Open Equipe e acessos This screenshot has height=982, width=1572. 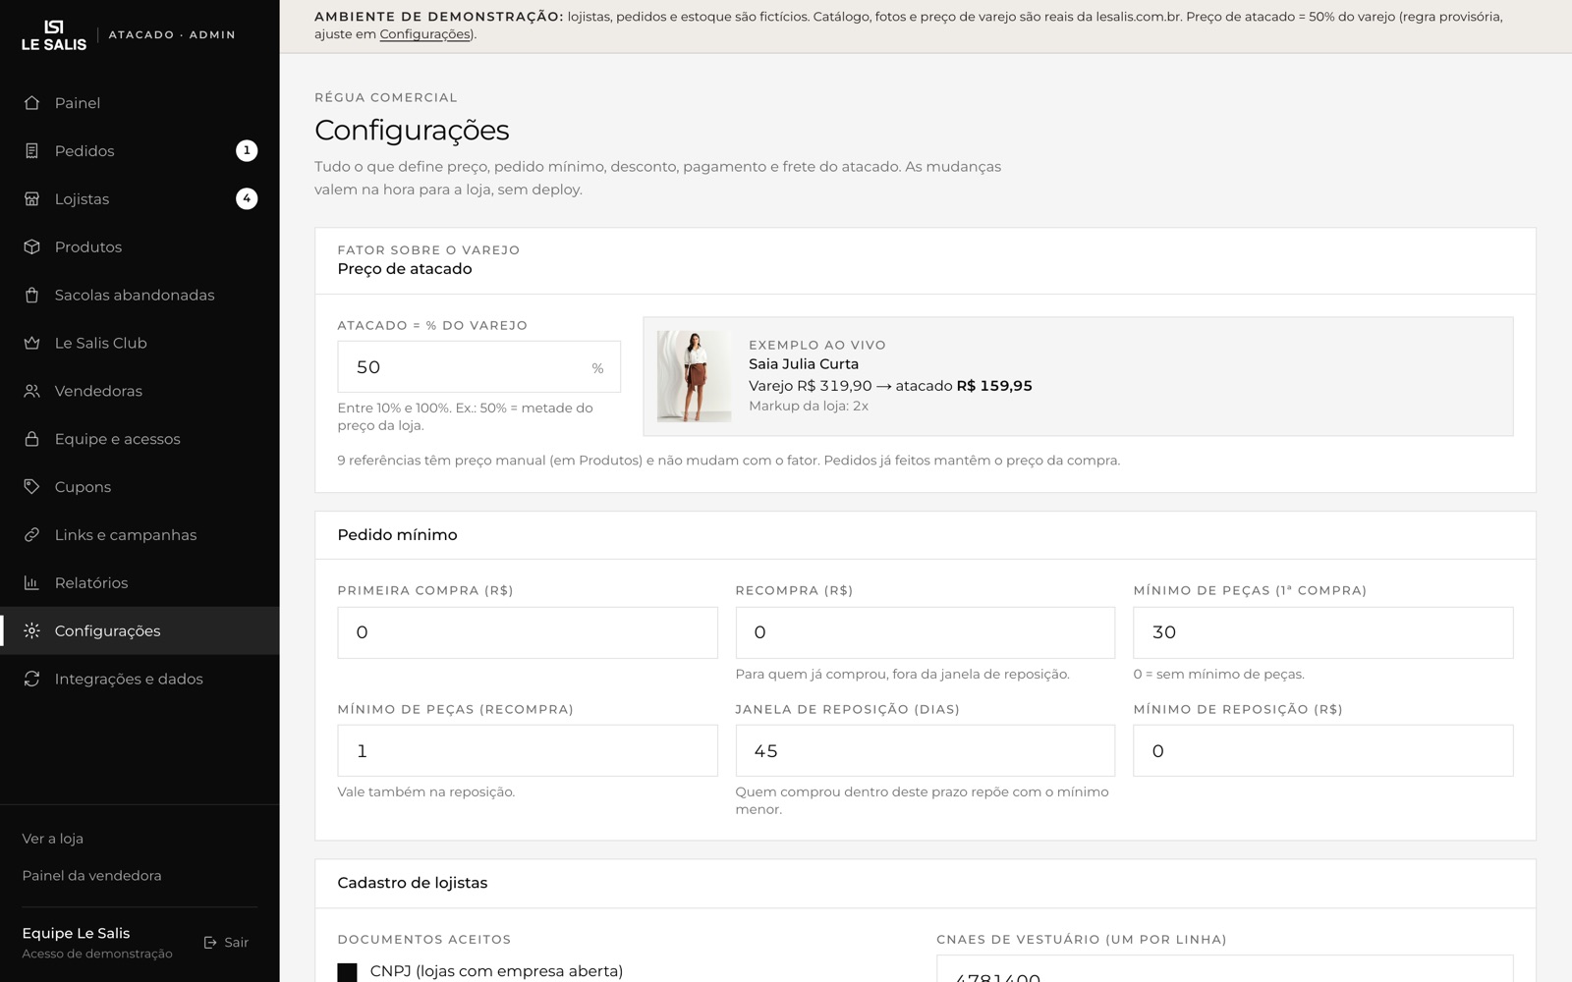pyautogui.click(x=140, y=439)
